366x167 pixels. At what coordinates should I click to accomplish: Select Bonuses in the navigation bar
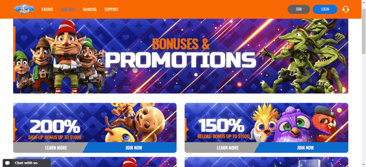(68, 9)
